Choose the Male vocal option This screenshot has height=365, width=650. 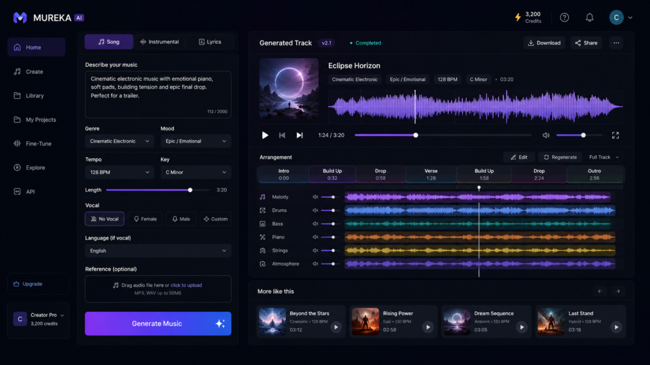click(181, 219)
